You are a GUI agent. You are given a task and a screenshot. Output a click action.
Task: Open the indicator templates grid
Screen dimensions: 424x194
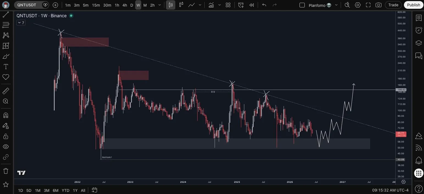tap(228, 5)
